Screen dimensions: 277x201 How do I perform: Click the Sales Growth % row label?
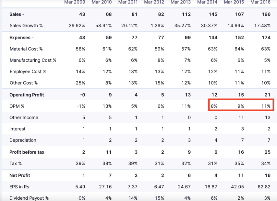coord(26,26)
